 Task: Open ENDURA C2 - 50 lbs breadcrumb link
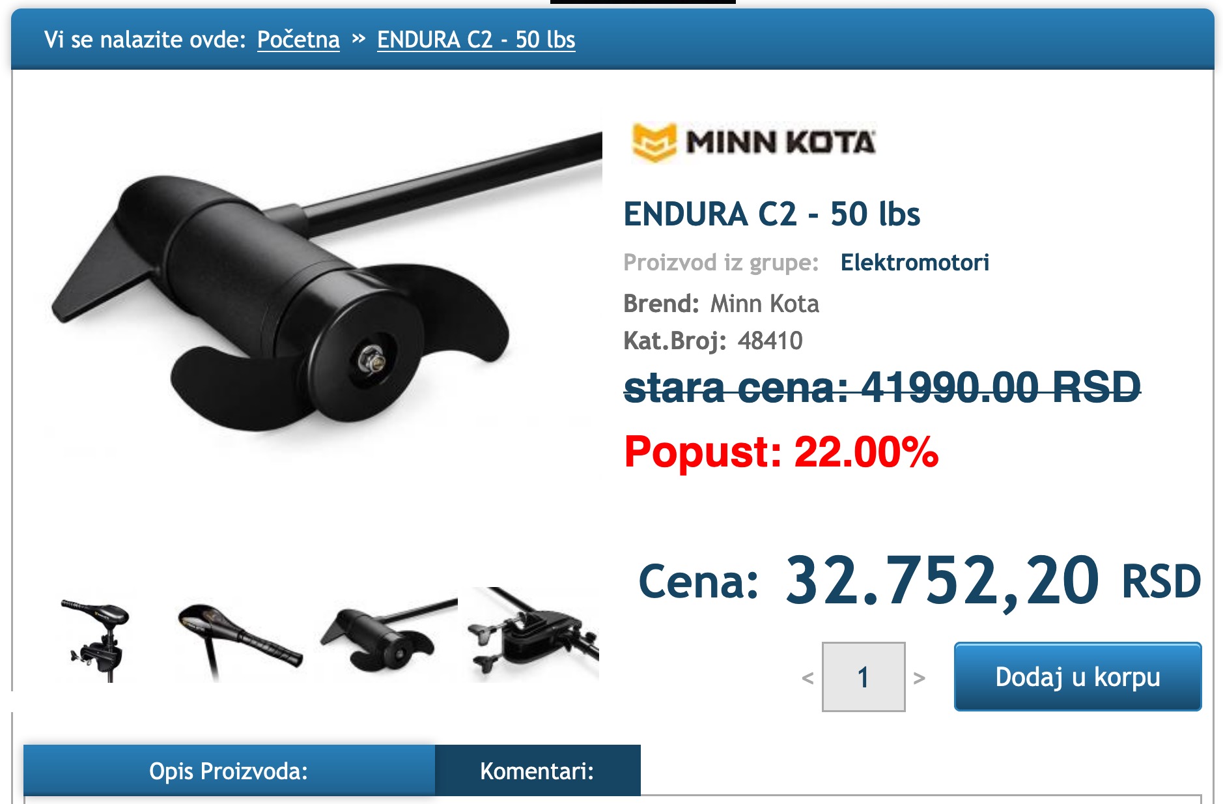point(476,40)
